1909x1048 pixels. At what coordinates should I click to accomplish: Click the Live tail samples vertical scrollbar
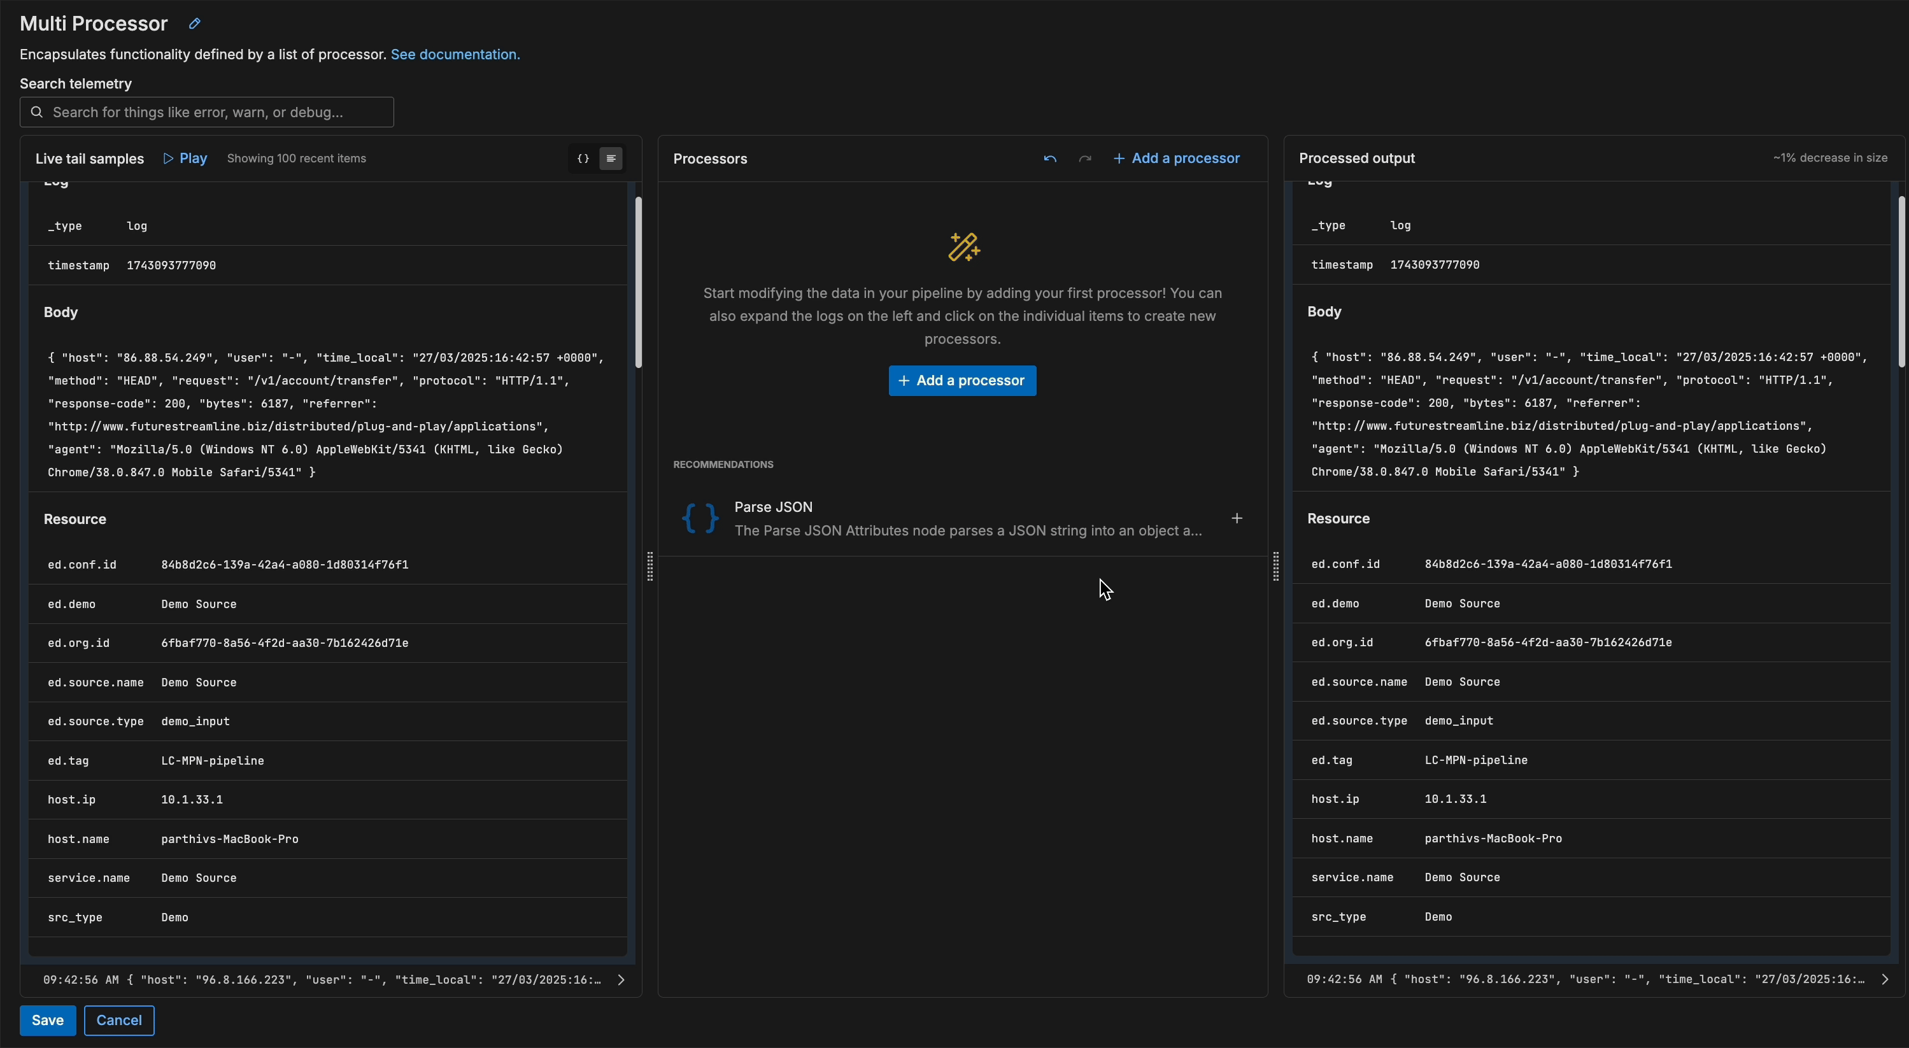(x=638, y=281)
